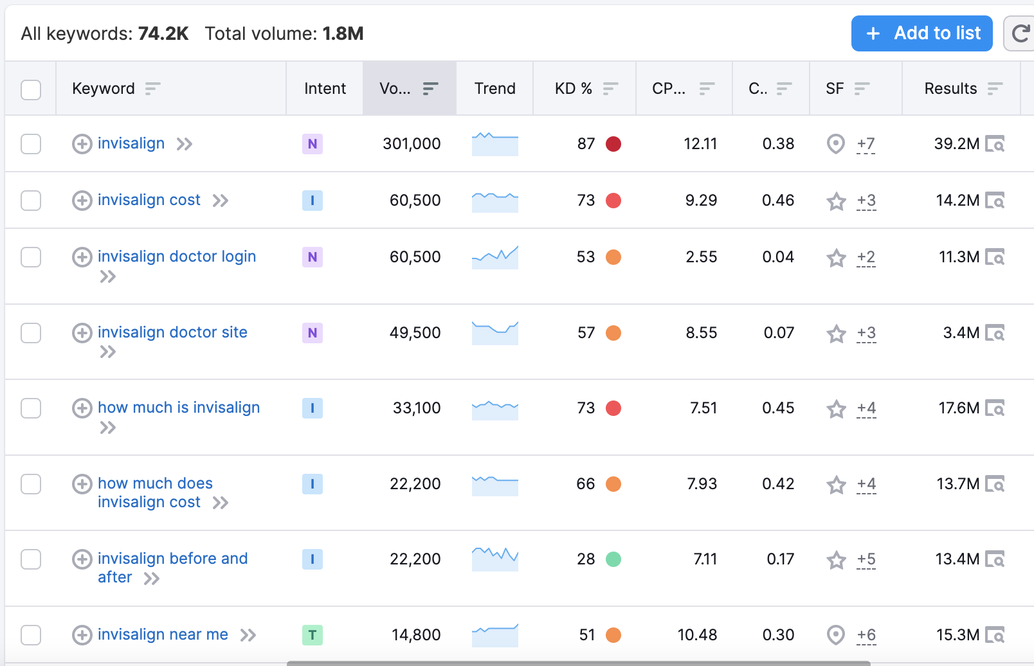
Task: Expand invisalign cost double chevron
Action: 221,201
